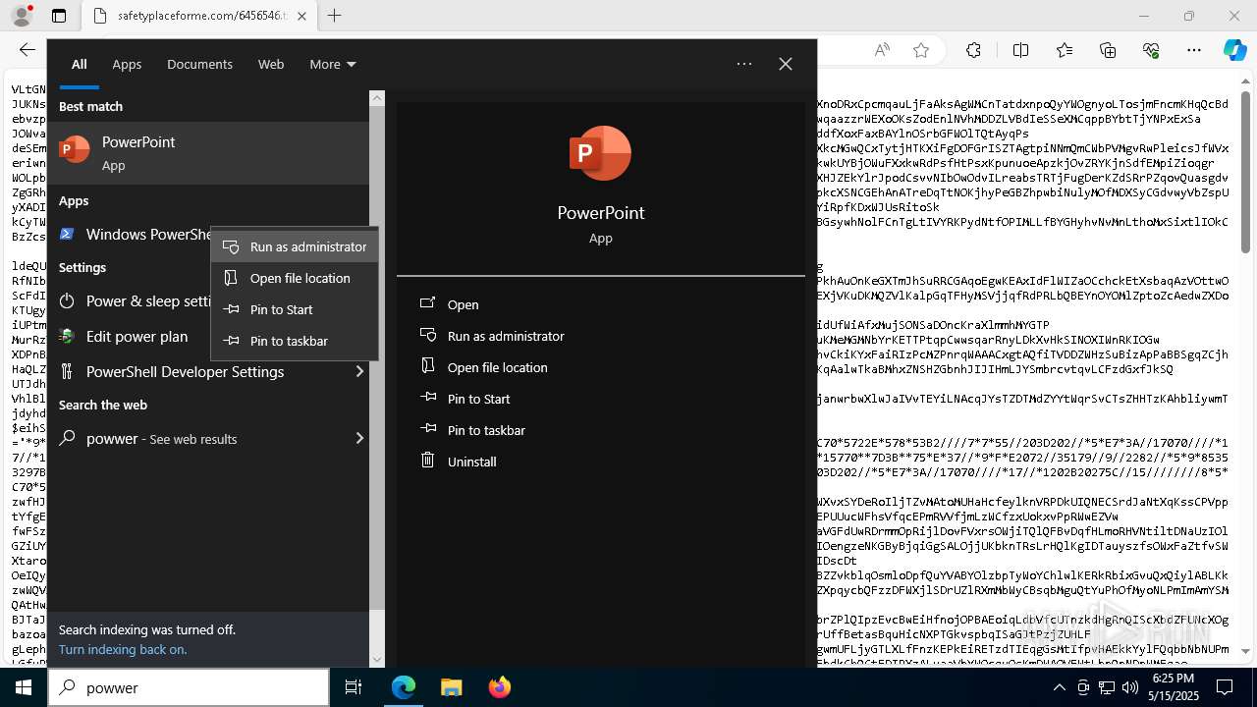Choose Pin to Start in context menu
The image size is (1257, 707).
tap(295, 309)
